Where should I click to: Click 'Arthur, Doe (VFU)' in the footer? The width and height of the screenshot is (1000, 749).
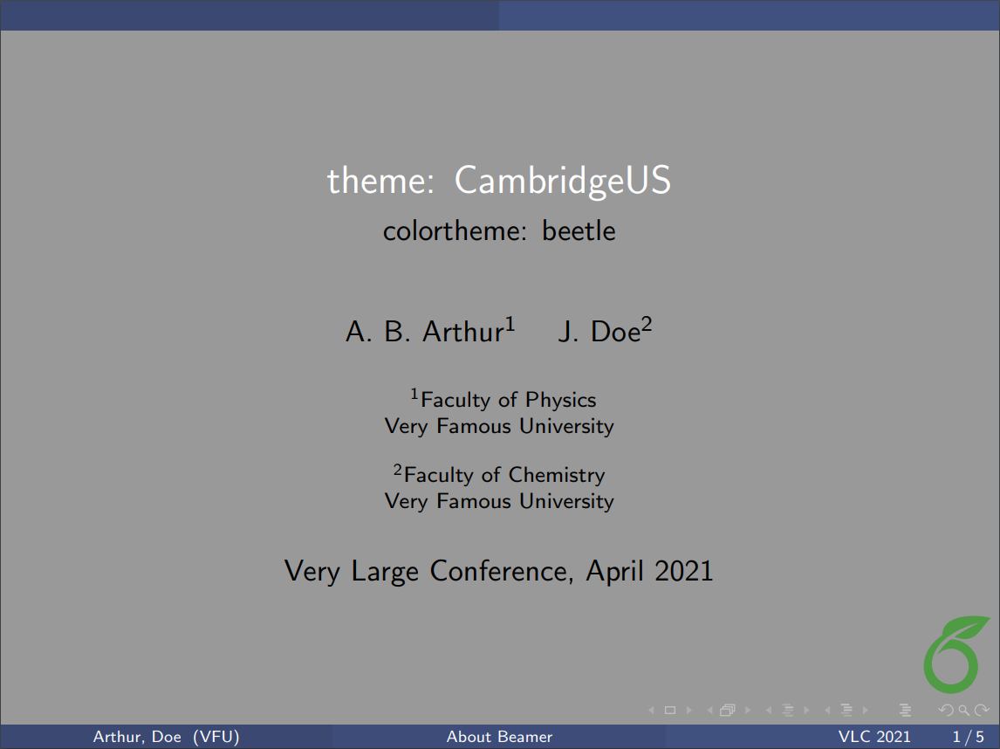166,737
